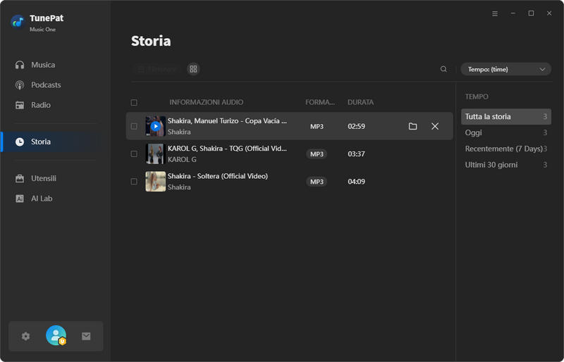Image resolution: width=564 pixels, height=362 pixels.
Task: Play the Shakira, Manuel Turizo track
Action: pyautogui.click(x=155, y=126)
